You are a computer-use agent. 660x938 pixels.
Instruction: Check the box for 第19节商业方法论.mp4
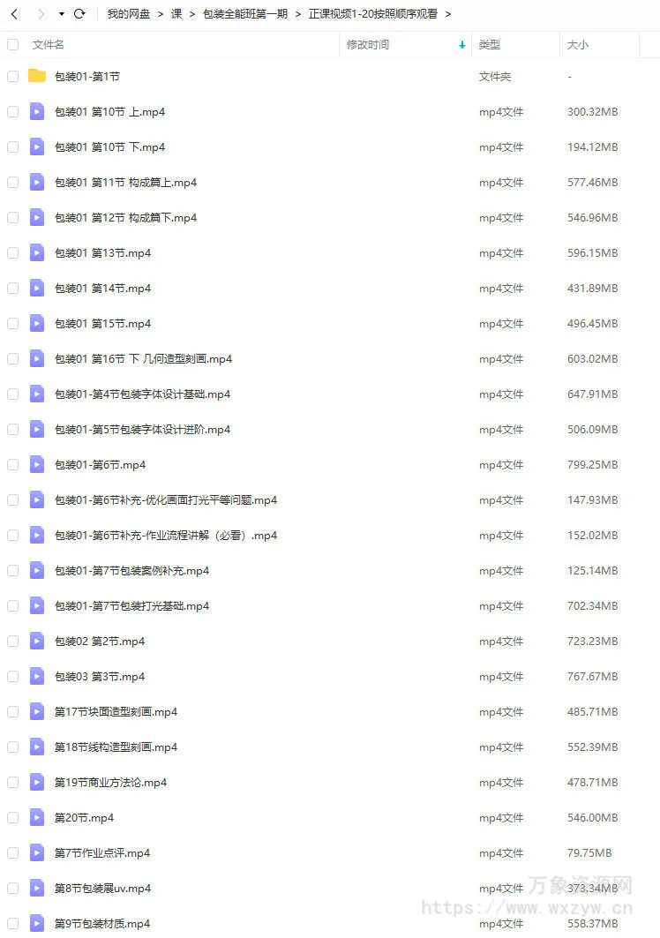coord(12,782)
